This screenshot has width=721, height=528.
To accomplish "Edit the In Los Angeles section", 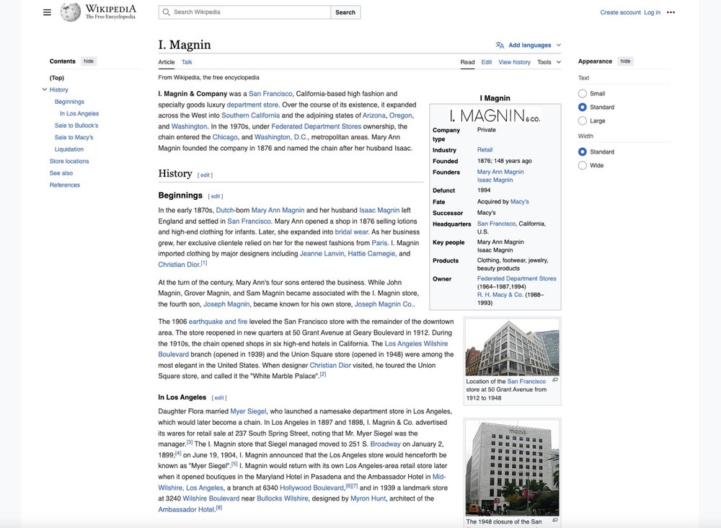I will 219,398.
